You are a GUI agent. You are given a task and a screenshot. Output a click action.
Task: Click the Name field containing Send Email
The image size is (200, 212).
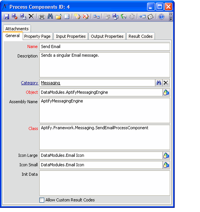[x=105, y=47]
